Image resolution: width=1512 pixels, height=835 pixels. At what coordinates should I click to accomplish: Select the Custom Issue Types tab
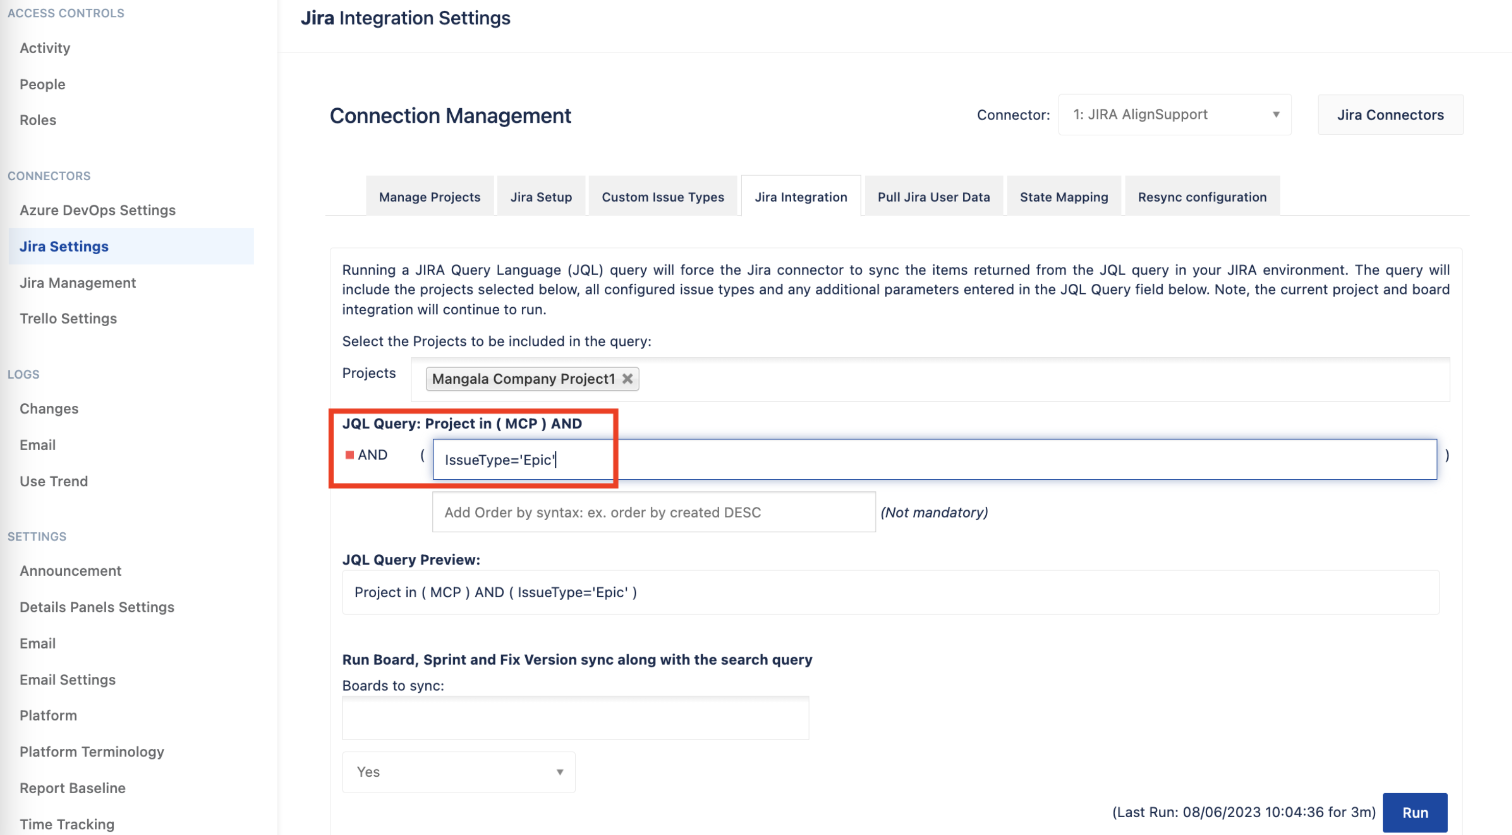663,197
